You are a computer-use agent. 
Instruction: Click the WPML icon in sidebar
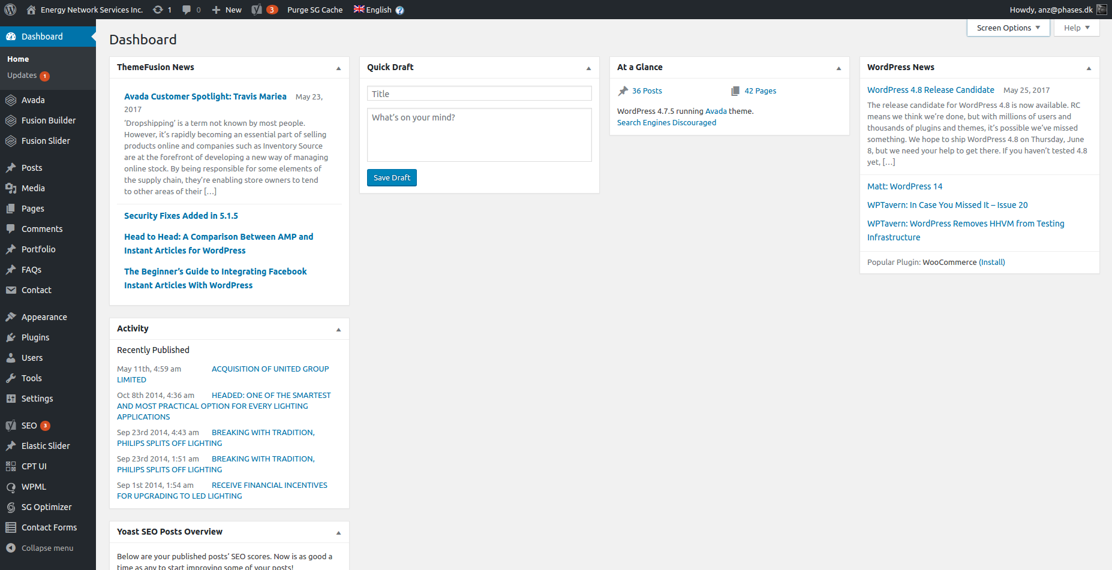[x=11, y=487]
